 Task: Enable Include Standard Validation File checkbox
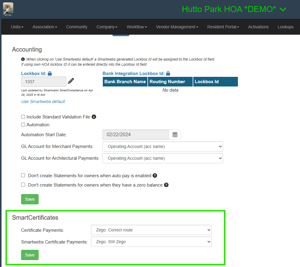click(23, 117)
